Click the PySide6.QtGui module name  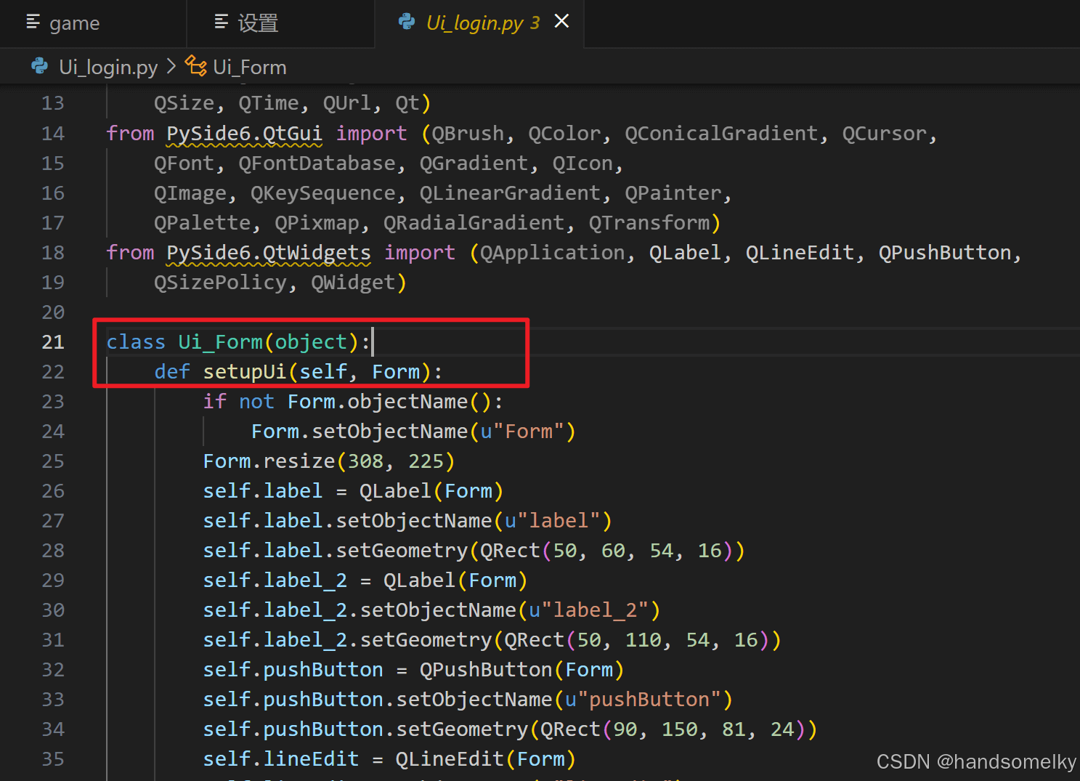pos(244,134)
